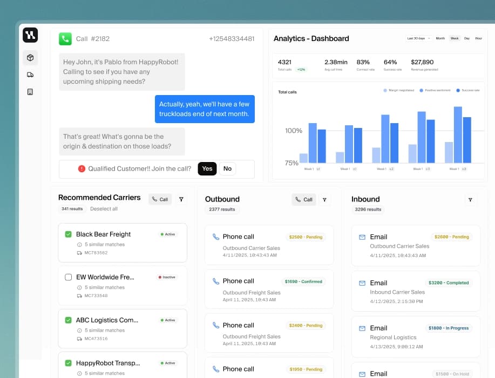Open the Regional Logistics email card

pyautogui.click(x=416, y=336)
